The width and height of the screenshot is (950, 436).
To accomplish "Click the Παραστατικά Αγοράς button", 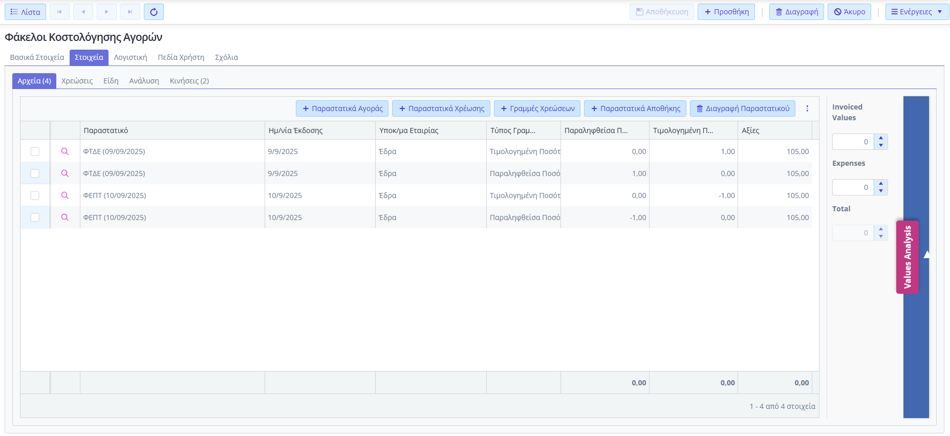I will (342, 108).
